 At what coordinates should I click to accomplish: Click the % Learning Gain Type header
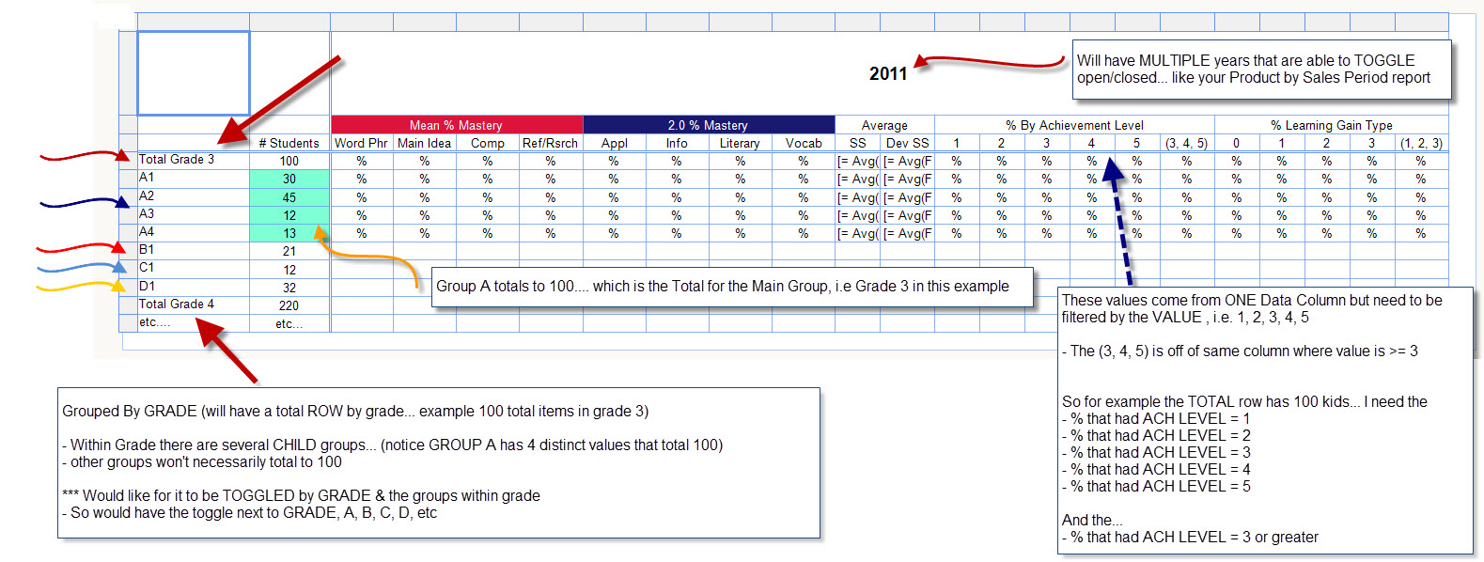coord(1332,125)
